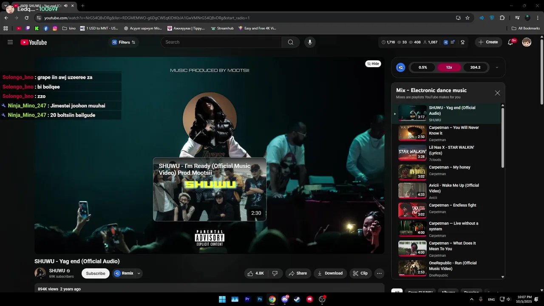Screen dimensions: 544x306
Task: Open the Streamhub bookmark
Action: point(222,28)
